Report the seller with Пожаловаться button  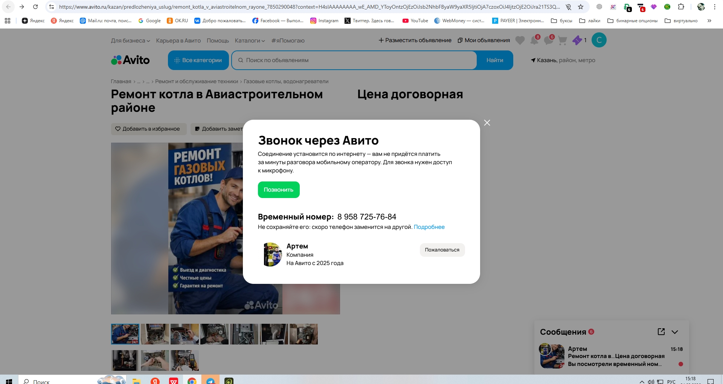tap(442, 250)
